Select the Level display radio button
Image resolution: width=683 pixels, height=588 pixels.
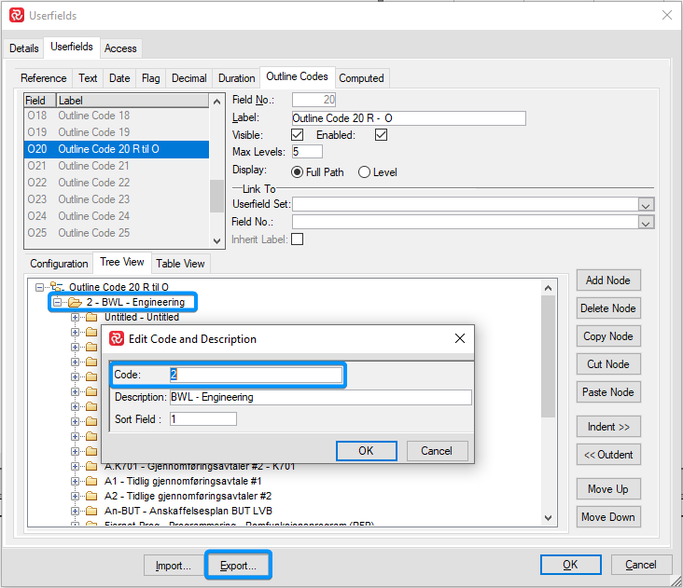[x=365, y=171]
